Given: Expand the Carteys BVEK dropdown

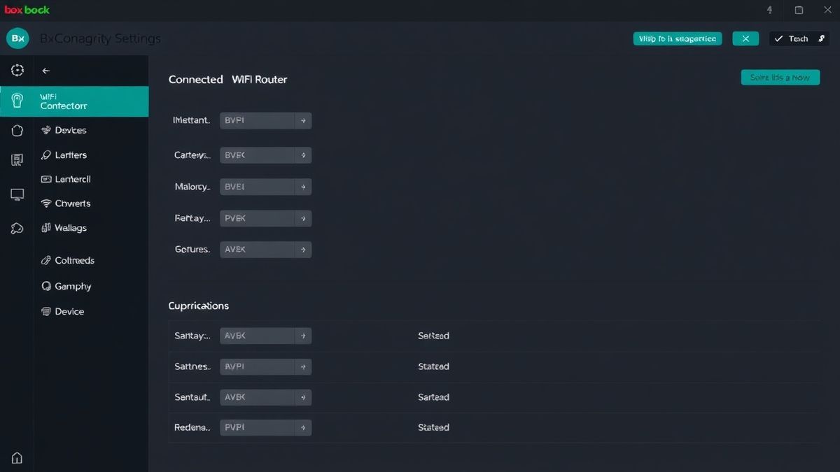Looking at the screenshot, I should pyautogui.click(x=266, y=155).
